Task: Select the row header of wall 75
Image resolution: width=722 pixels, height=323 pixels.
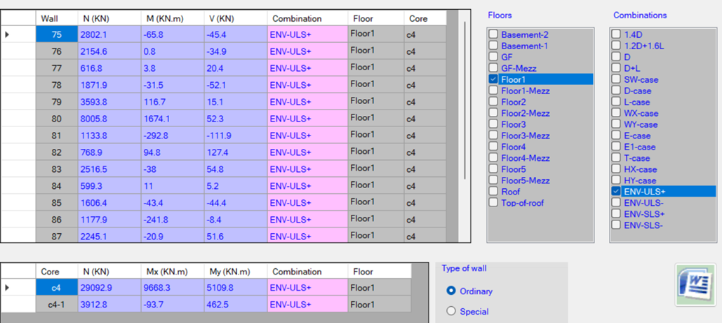Action: (x=18, y=34)
